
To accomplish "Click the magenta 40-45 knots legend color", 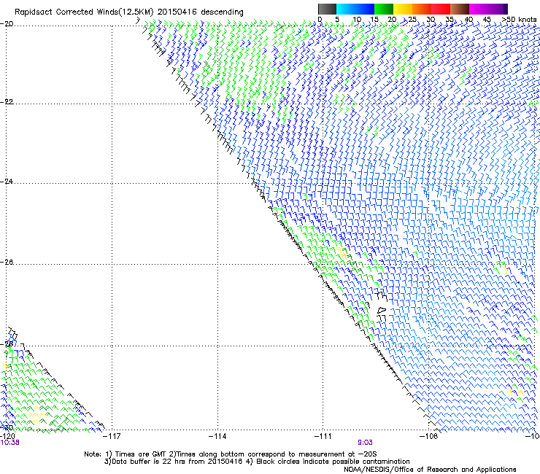I will coord(479,9).
